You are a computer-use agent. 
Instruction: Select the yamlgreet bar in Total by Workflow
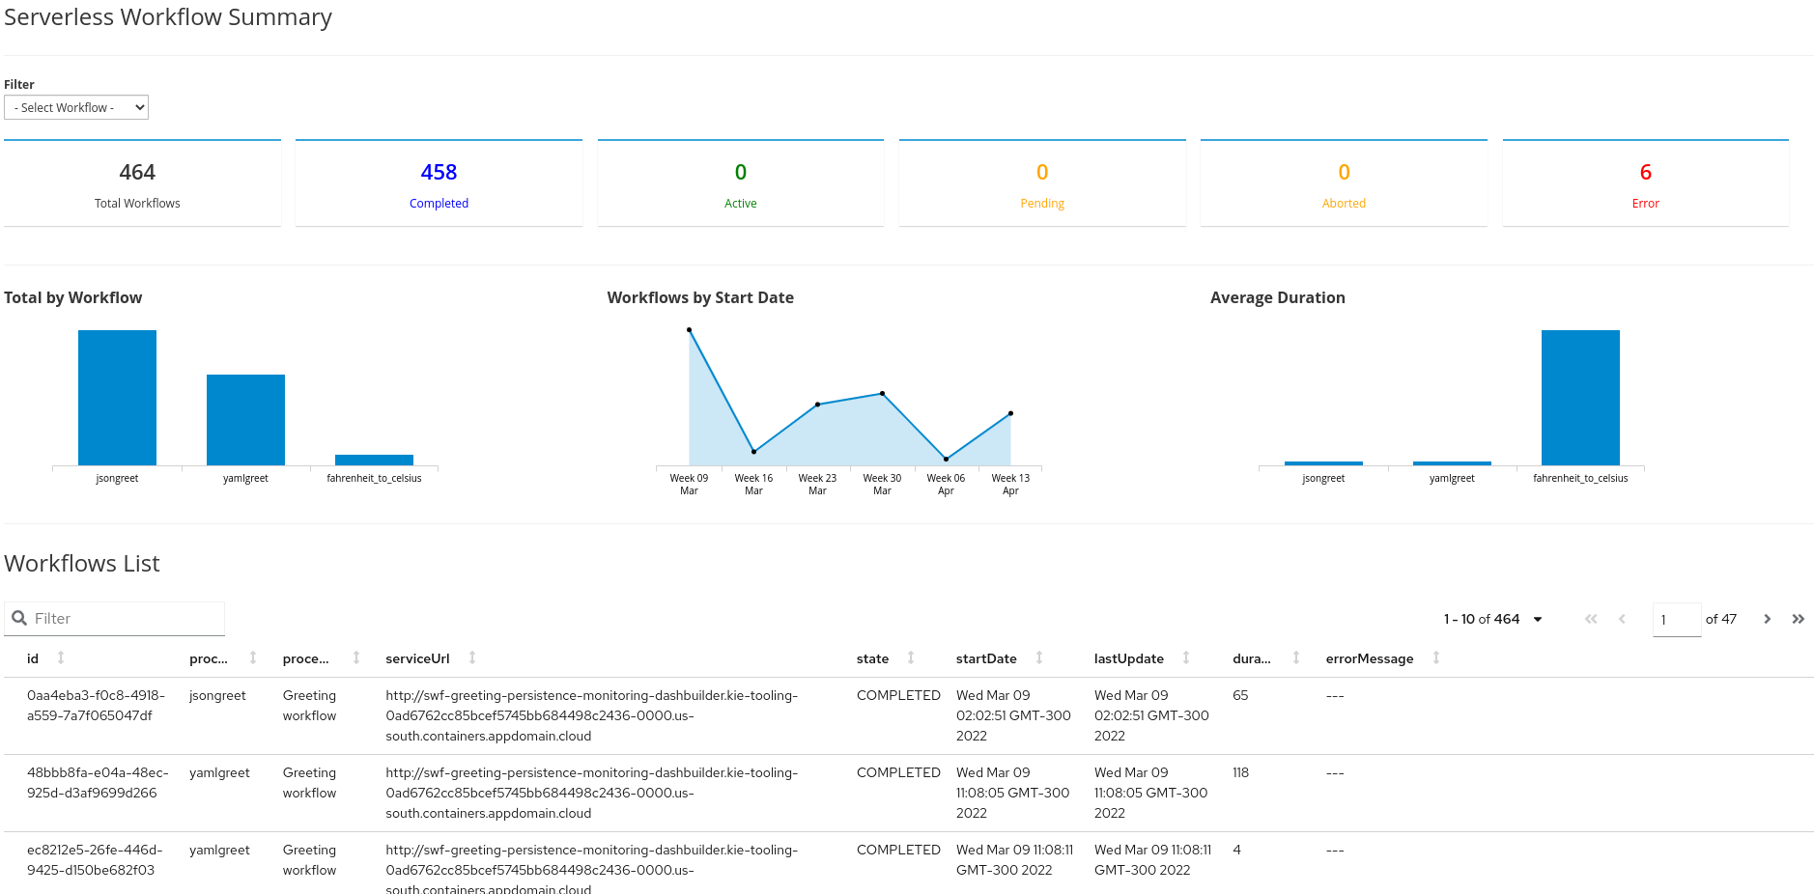point(245,420)
